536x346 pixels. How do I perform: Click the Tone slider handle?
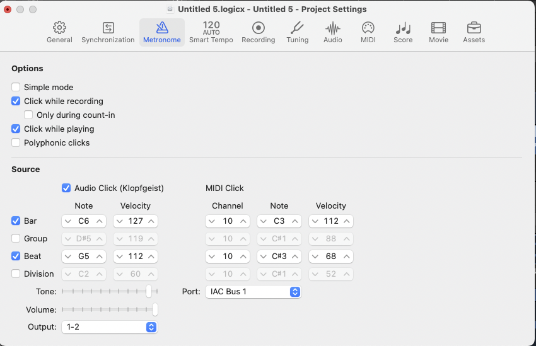(148, 291)
